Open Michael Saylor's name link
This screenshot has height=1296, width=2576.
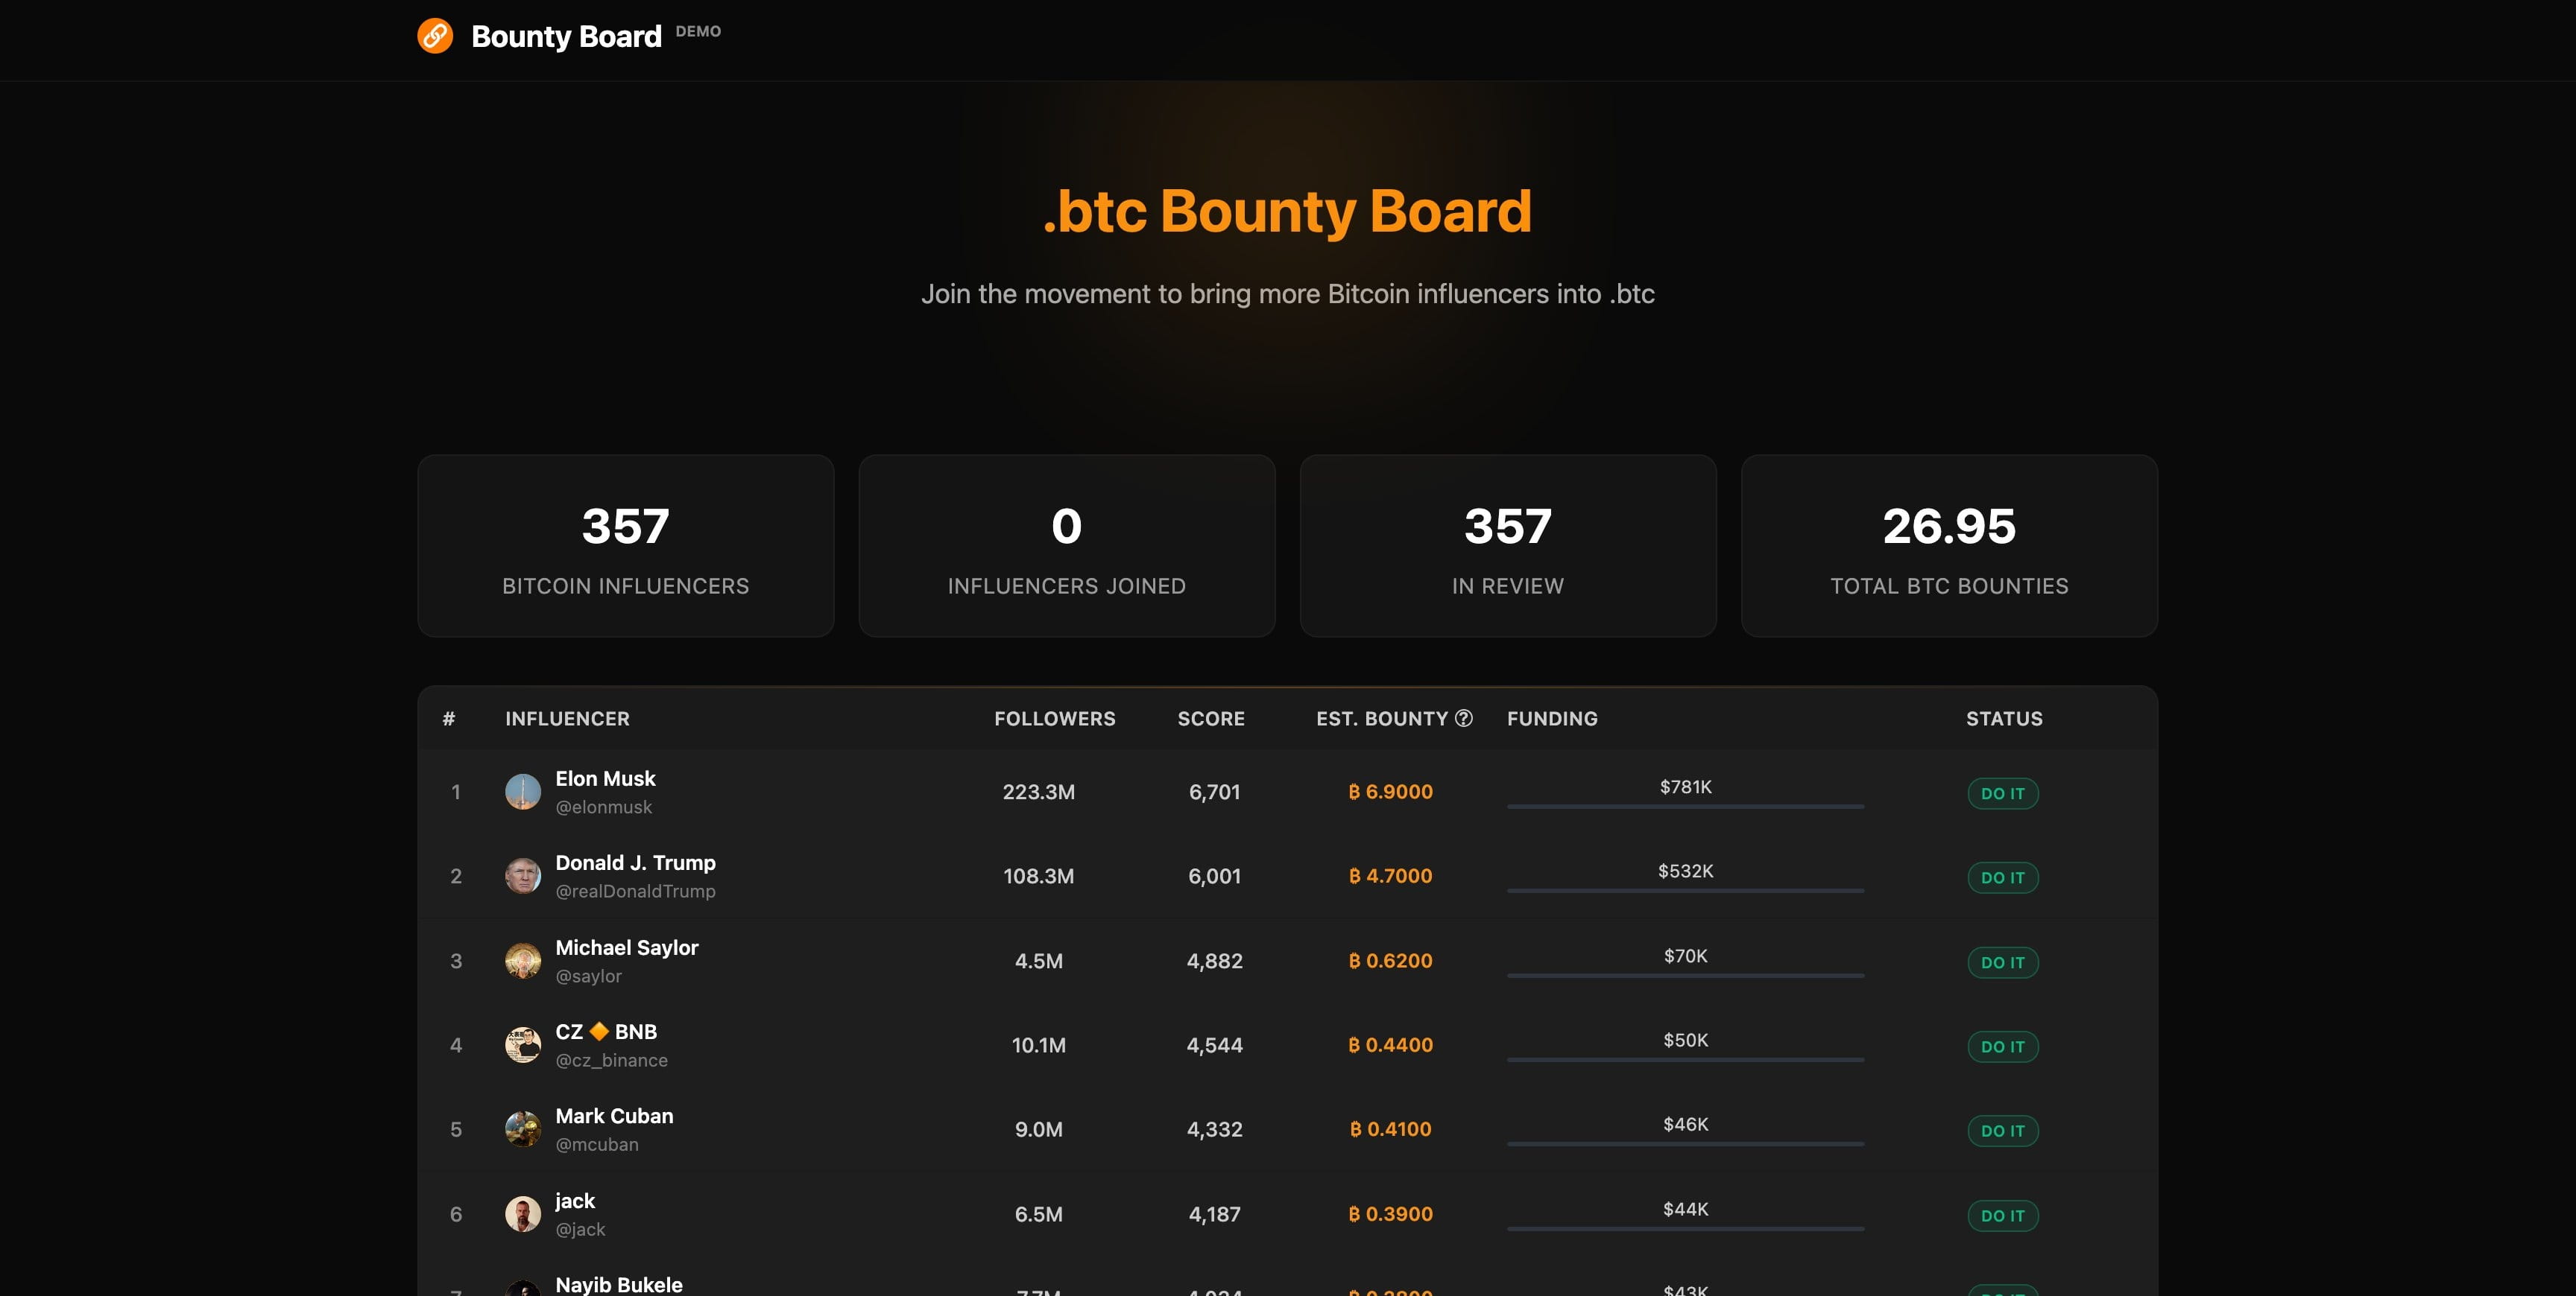(626, 947)
